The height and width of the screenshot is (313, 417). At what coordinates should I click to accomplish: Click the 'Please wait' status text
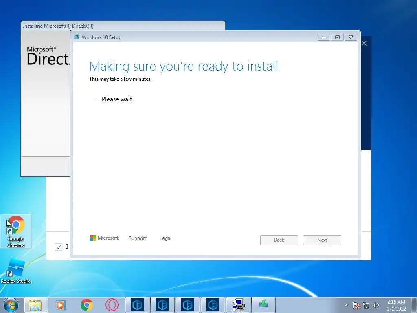click(x=117, y=99)
